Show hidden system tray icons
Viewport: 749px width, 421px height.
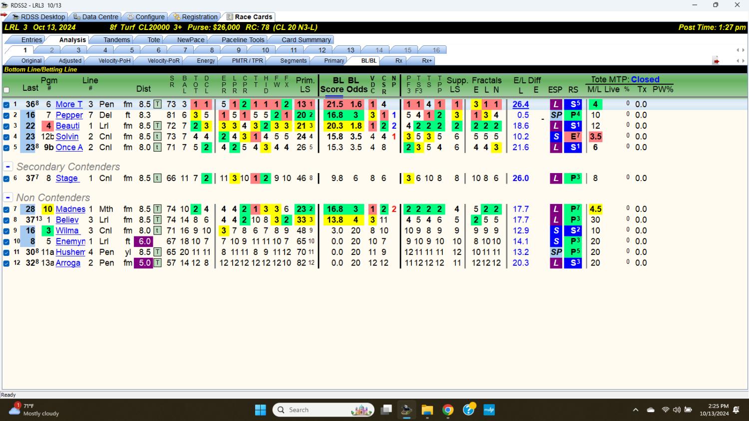point(636,410)
